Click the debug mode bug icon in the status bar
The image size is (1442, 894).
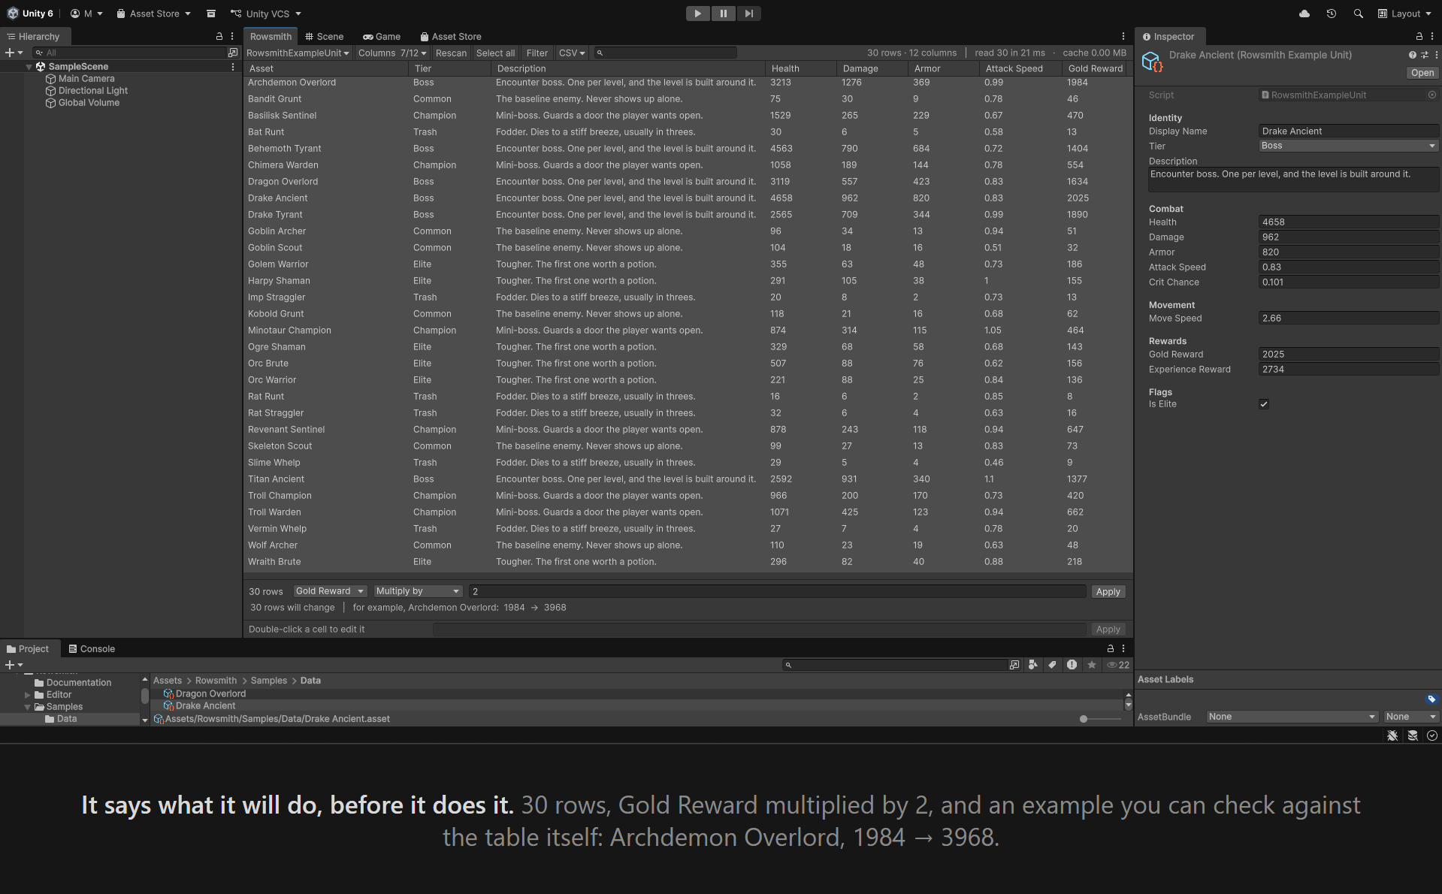(x=1392, y=735)
